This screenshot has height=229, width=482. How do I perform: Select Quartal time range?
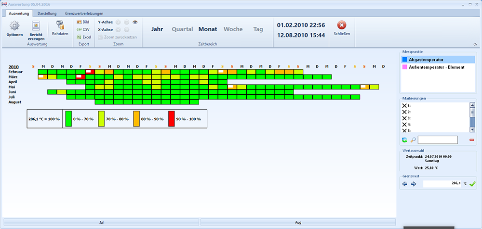(x=182, y=29)
